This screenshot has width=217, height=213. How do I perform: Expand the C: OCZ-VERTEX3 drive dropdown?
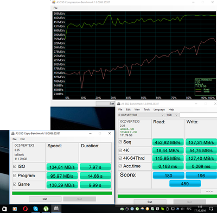[141, 115]
